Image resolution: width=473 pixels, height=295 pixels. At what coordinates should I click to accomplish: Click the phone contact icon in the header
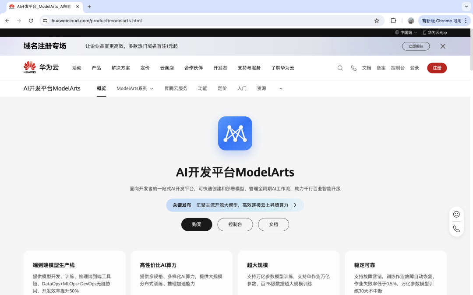coord(353,68)
